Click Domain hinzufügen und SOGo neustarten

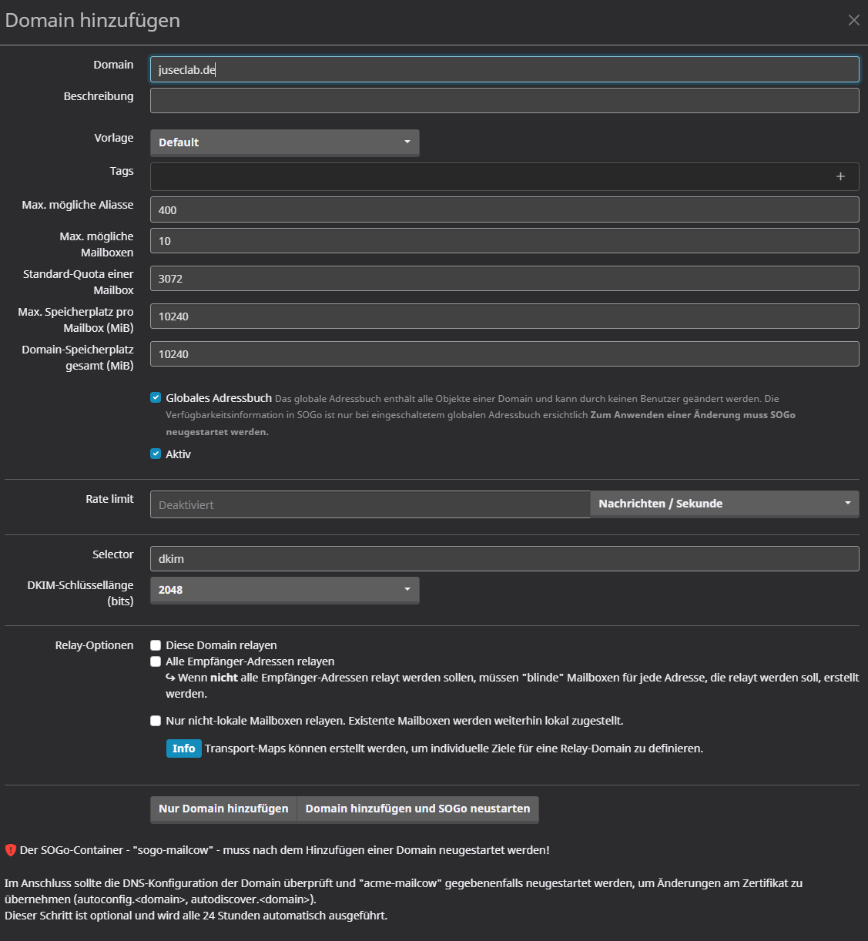point(417,809)
